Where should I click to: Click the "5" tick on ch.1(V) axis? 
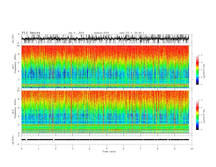pos(19,34)
